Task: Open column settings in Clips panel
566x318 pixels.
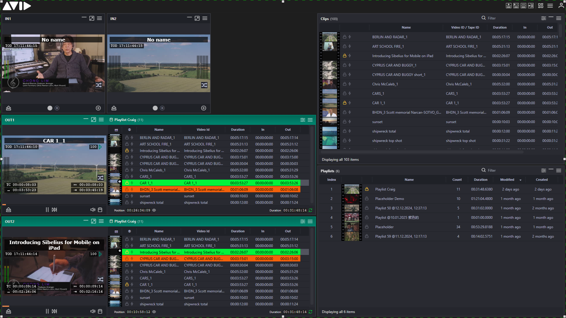Action: tap(544, 18)
